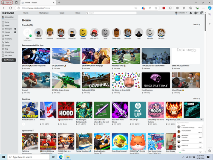
Task: Open Edge sidebar settings gear at bottom
Action: pos(210,151)
